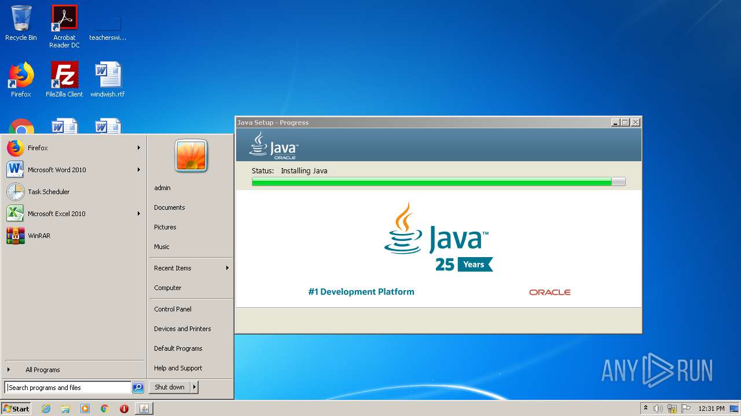Image resolution: width=741 pixels, height=416 pixels.
Task: Expand Microsoft Excel 2010 jump list arrow
Action: pyautogui.click(x=139, y=214)
